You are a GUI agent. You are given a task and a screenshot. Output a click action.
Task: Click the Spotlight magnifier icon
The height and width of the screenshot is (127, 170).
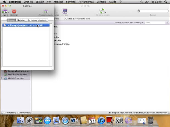165,2
